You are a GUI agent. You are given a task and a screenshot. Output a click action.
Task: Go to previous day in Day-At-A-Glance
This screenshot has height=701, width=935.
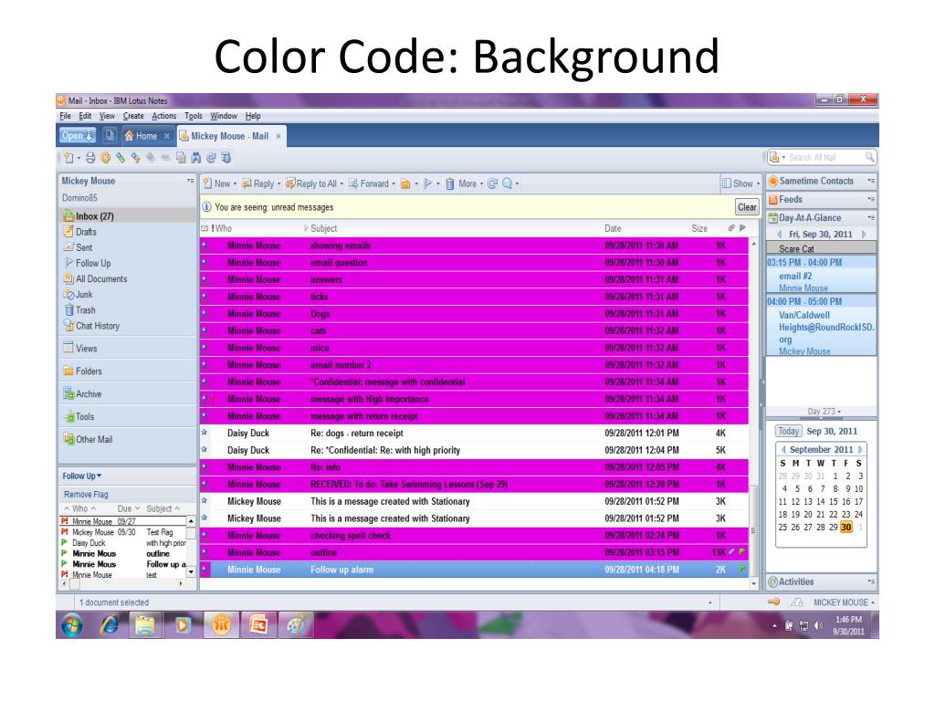[780, 235]
